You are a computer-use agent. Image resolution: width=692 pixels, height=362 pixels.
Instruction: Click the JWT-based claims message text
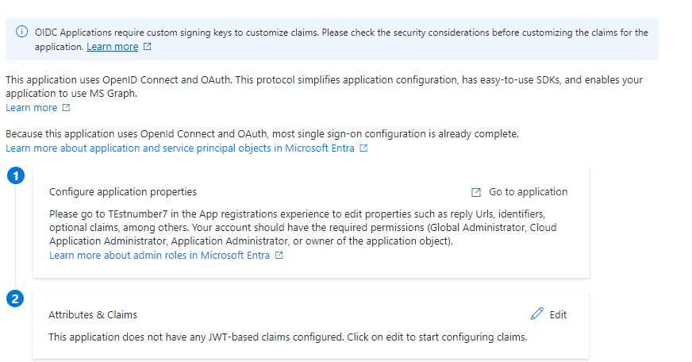(288, 337)
